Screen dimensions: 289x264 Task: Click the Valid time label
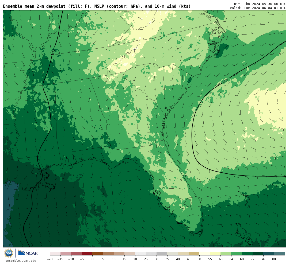click(x=258, y=8)
